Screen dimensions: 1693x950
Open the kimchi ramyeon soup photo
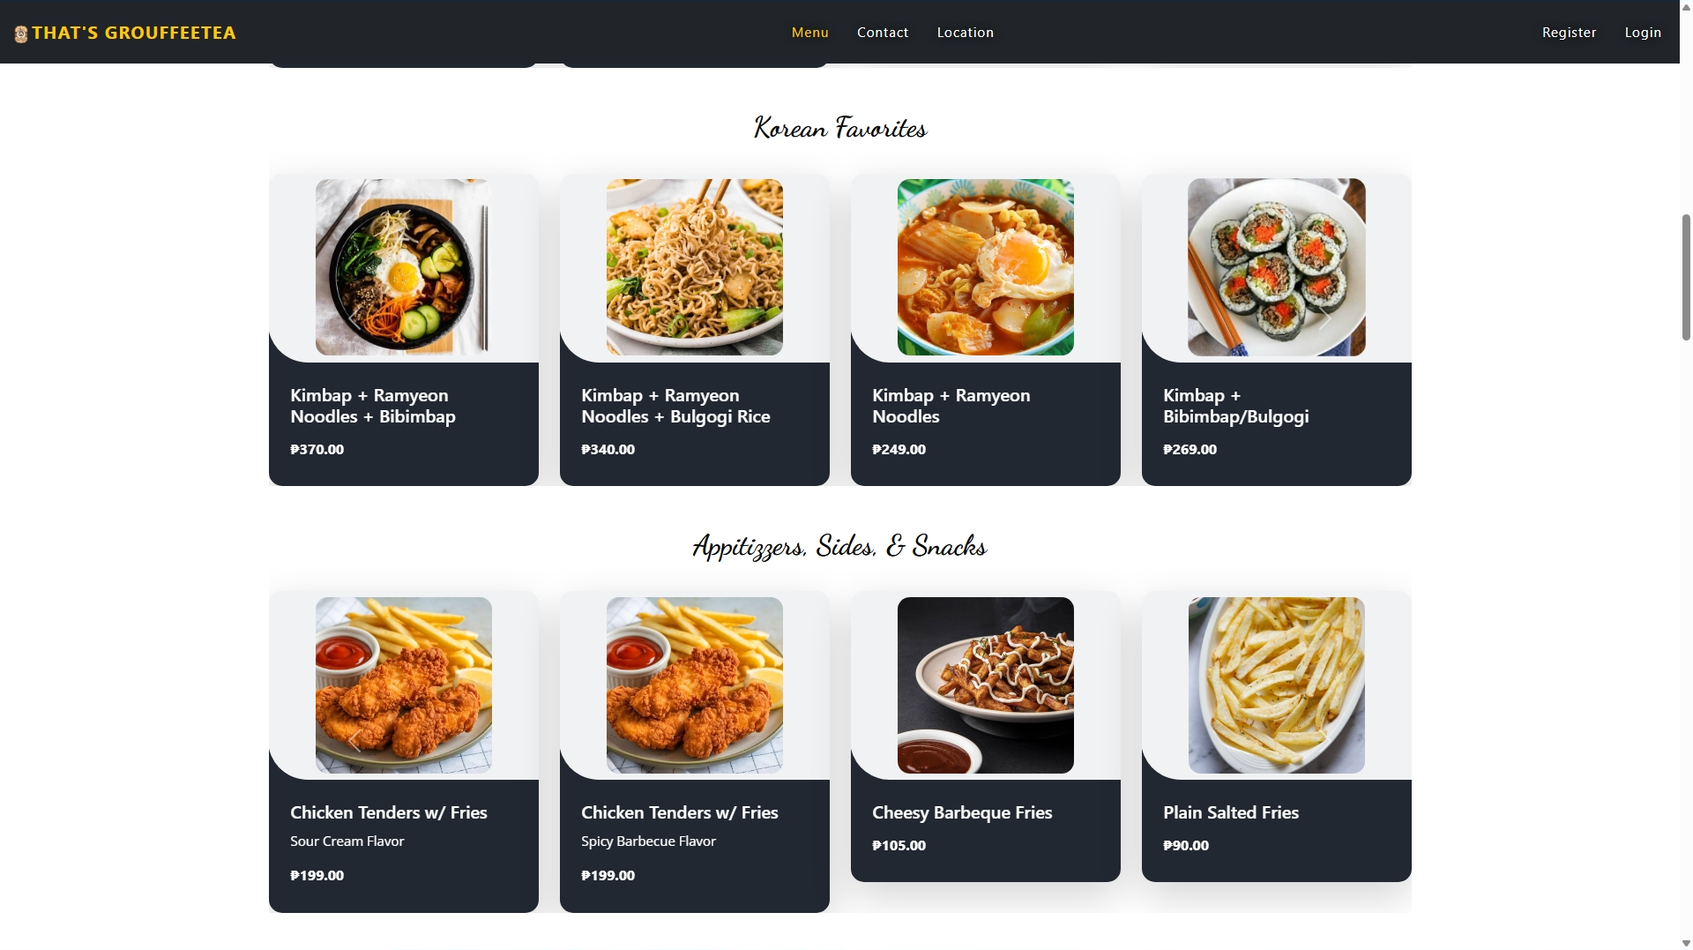[986, 267]
